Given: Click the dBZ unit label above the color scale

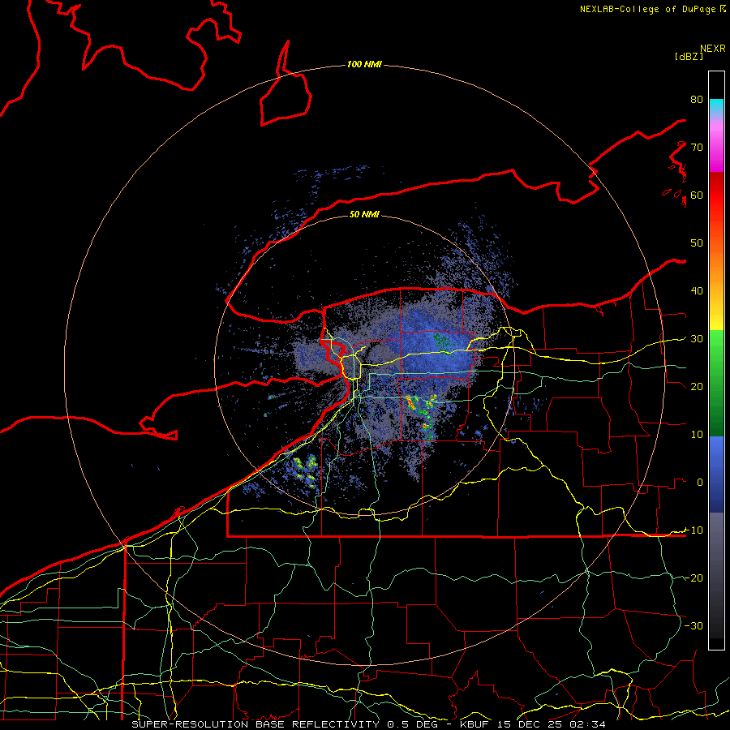Looking at the screenshot, I should coord(689,56).
